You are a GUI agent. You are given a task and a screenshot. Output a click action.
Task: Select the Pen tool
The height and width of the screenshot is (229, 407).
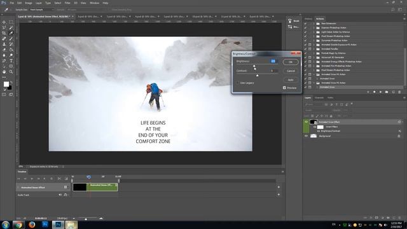[4, 61]
